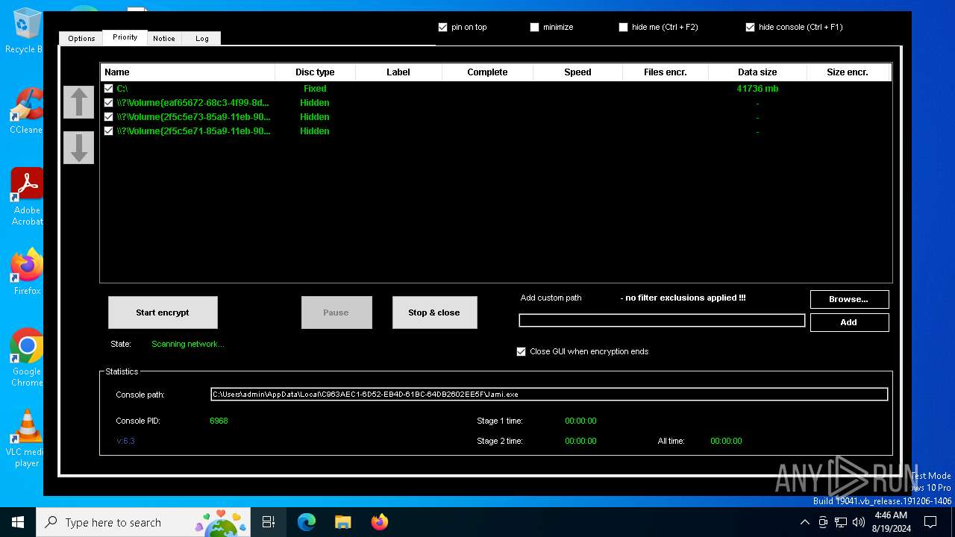
Task: Open the network tray icon
Action: pyautogui.click(x=841, y=522)
